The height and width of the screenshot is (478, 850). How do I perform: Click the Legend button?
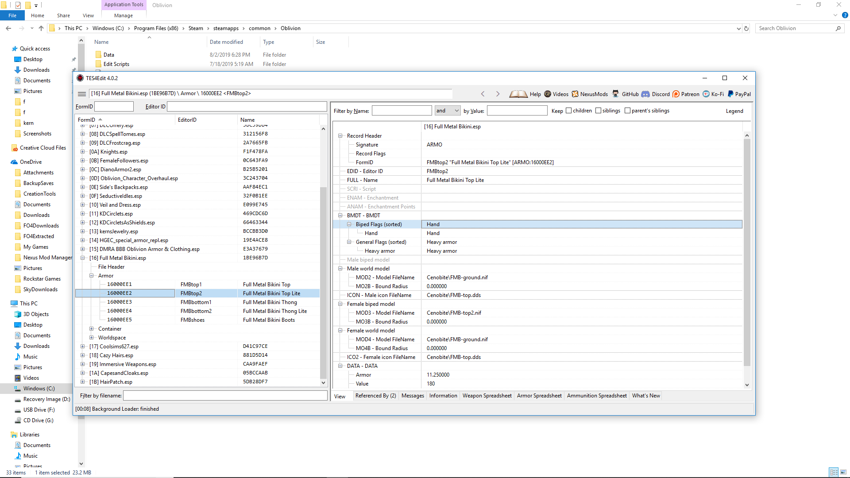[x=734, y=111]
